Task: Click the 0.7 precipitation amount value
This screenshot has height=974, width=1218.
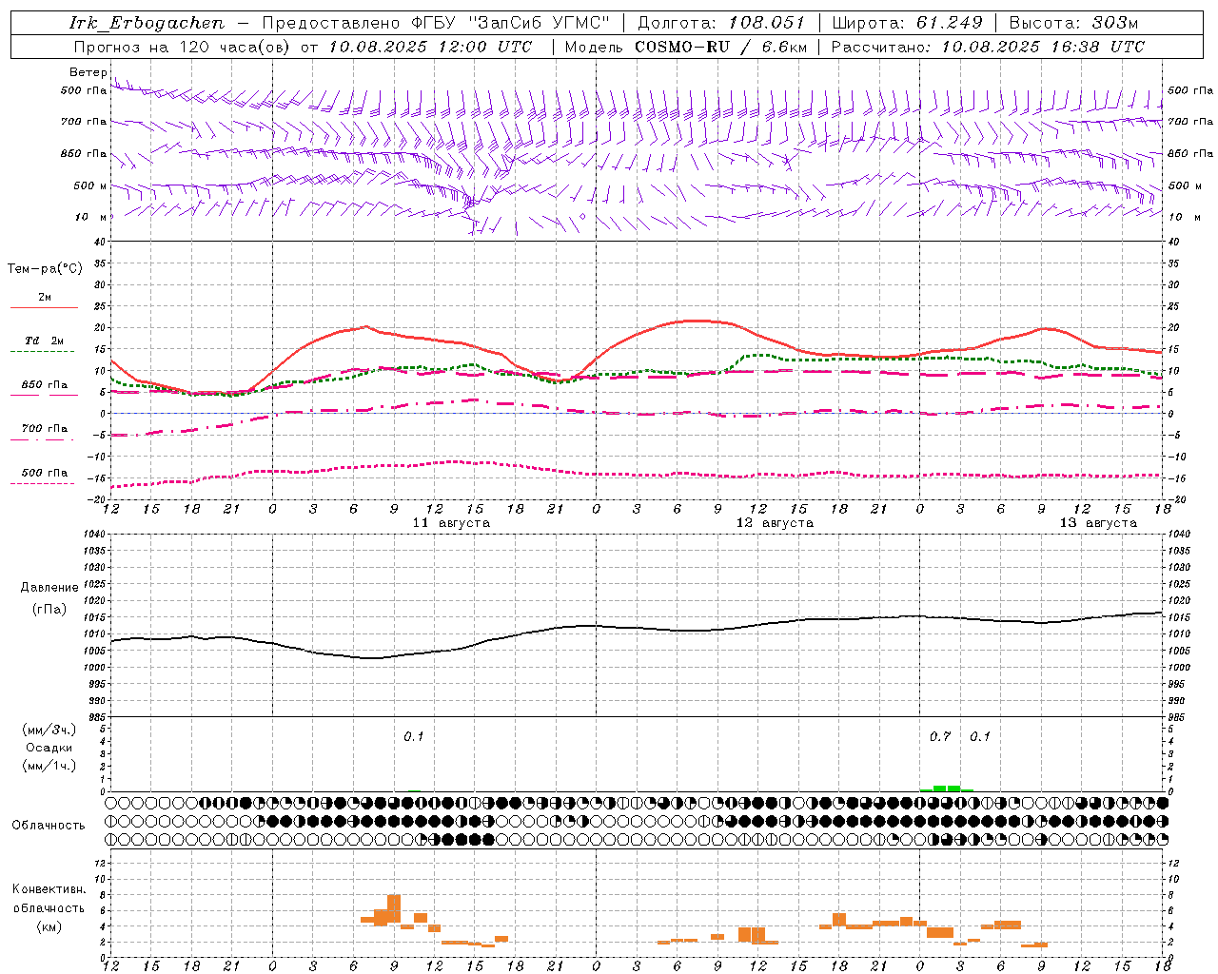Action: point(940,737)
